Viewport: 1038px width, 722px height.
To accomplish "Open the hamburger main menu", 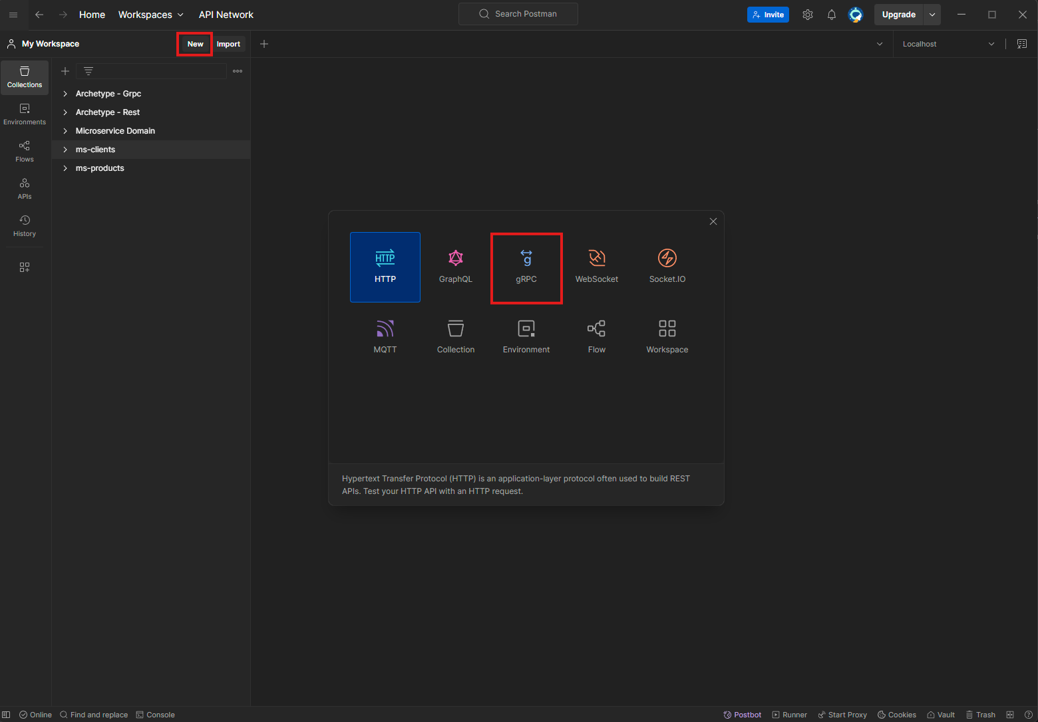I will coord(13,15).
